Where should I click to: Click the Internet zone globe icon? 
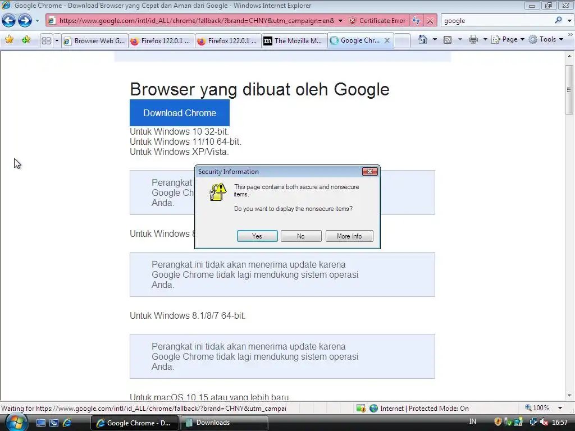373,408
